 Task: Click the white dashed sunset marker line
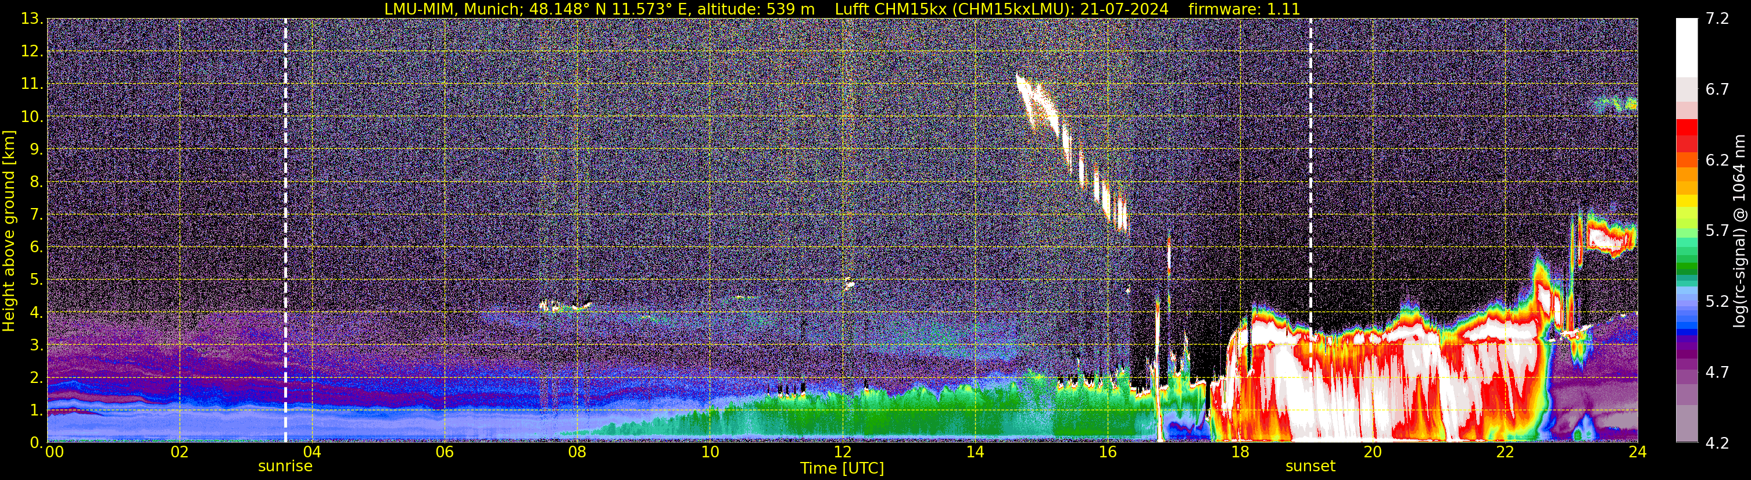(x=1310, y=230)
